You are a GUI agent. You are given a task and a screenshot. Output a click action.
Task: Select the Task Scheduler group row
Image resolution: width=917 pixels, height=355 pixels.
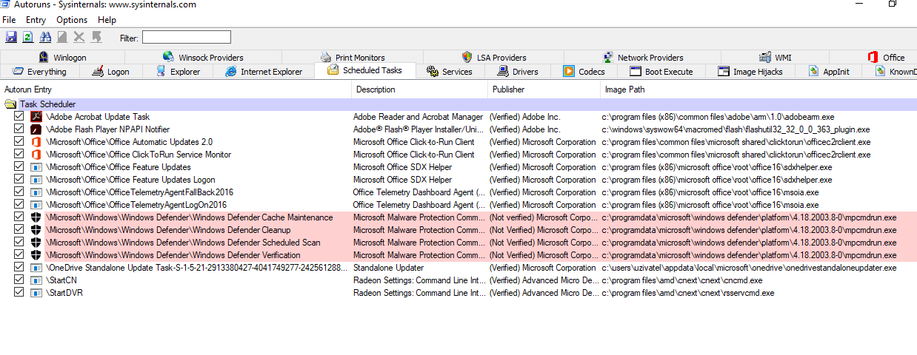458,104
